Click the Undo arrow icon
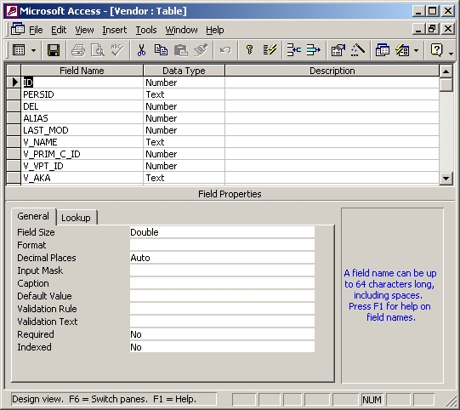The image size is (460, 410). pyautogui.click(x=225, y=50)
